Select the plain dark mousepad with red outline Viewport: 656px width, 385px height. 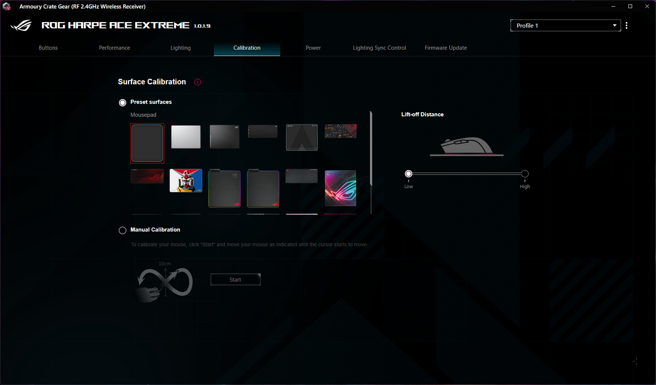coord(147,143)
